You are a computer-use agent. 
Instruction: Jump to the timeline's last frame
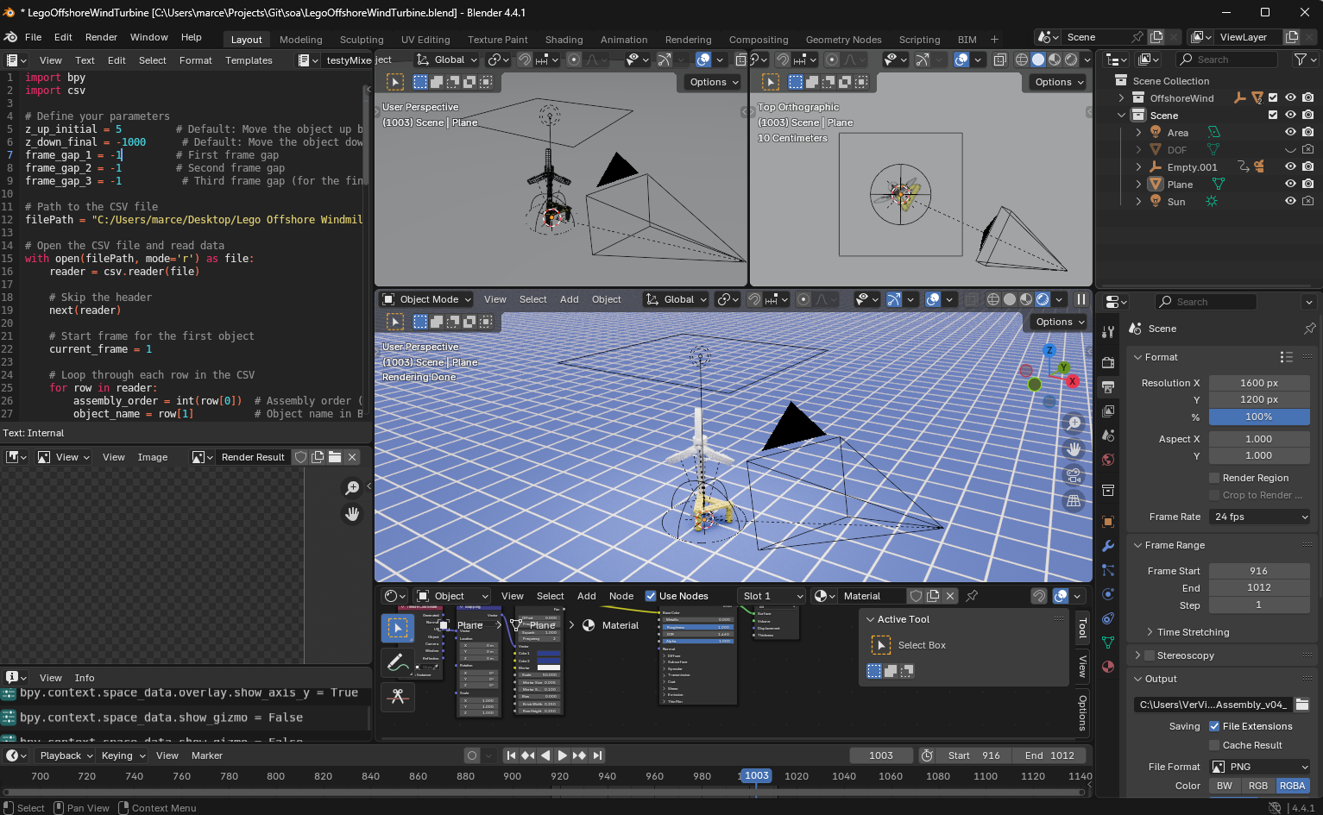[x=596, y=755]
